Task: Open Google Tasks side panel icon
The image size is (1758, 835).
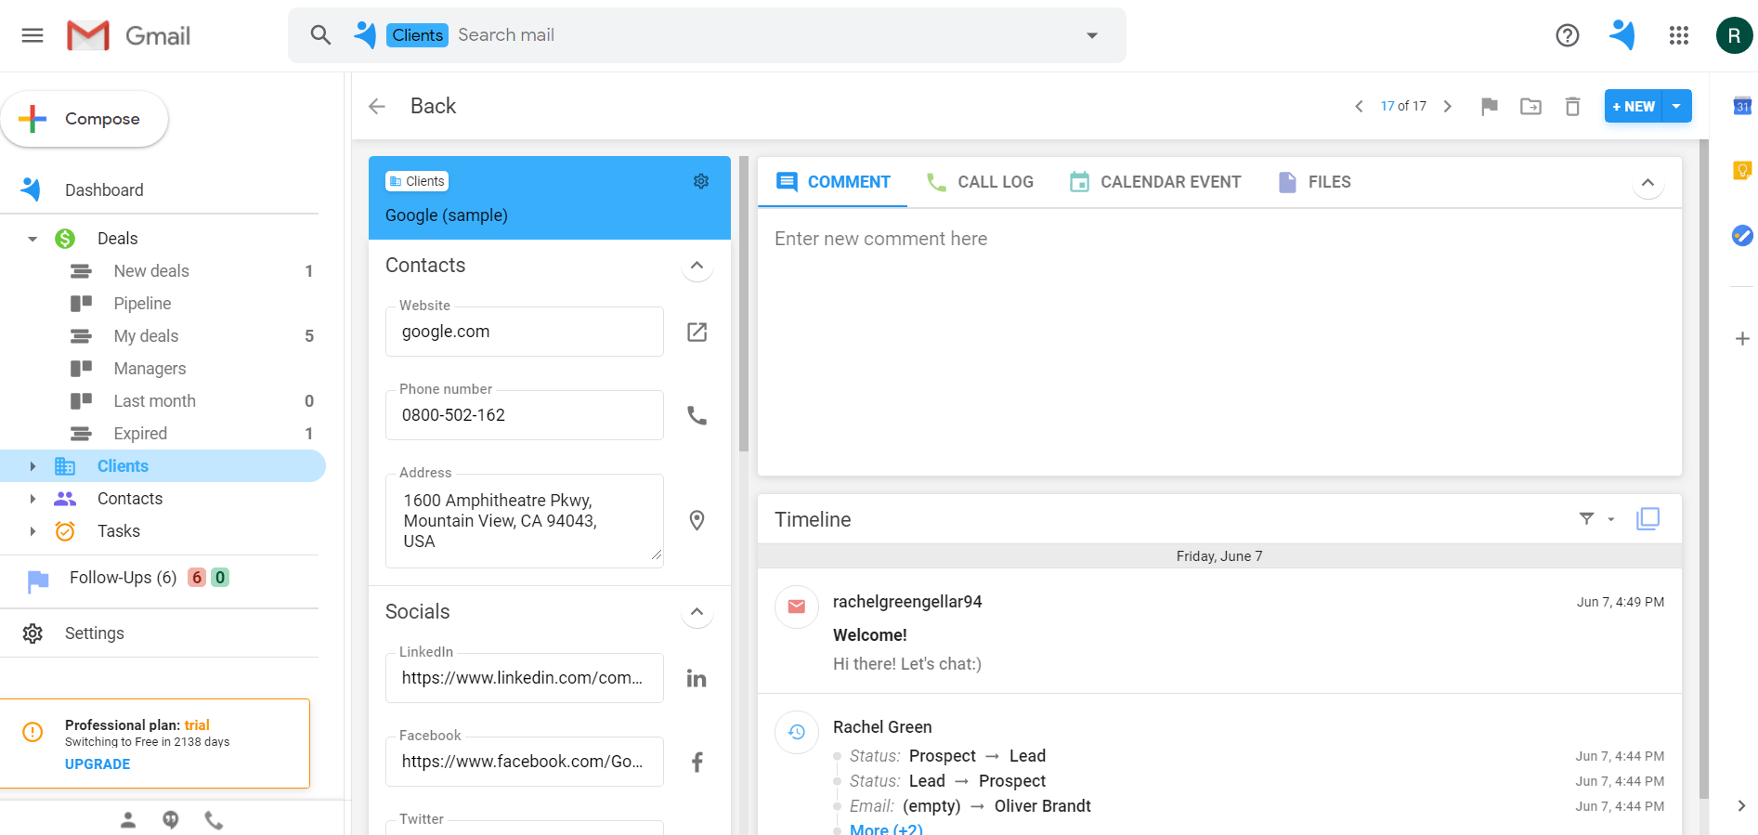Action: (1742, 236)
